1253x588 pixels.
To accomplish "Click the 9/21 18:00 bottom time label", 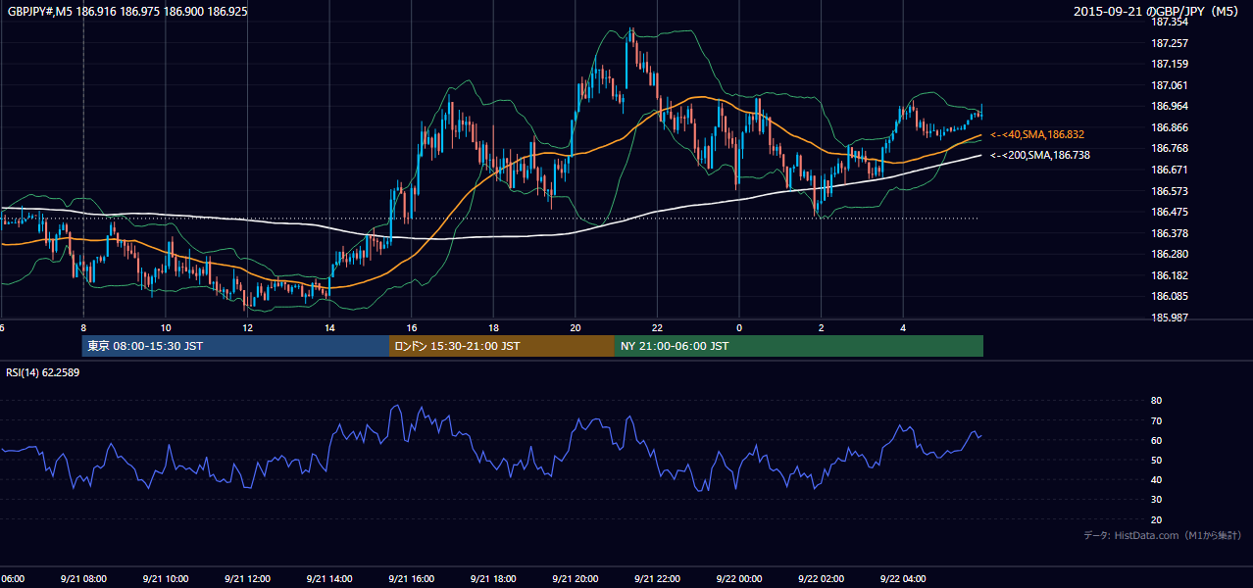I will tap(493, 579).
